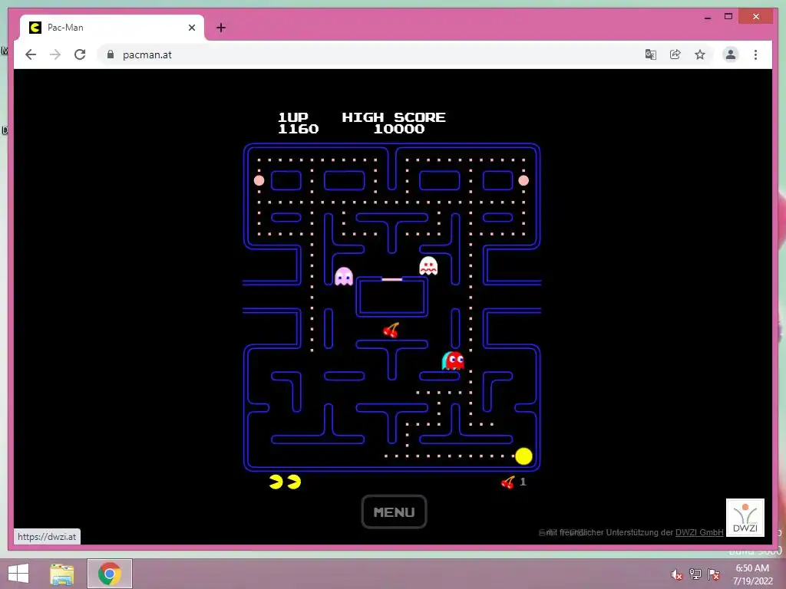Click the taskbar clock showing 6:50 AM
This screenshot has width=786, height=589.
(x=752, y=574)
